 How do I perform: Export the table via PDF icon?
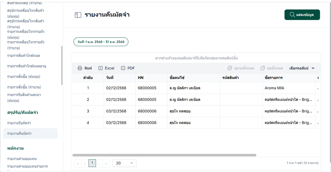123,68
